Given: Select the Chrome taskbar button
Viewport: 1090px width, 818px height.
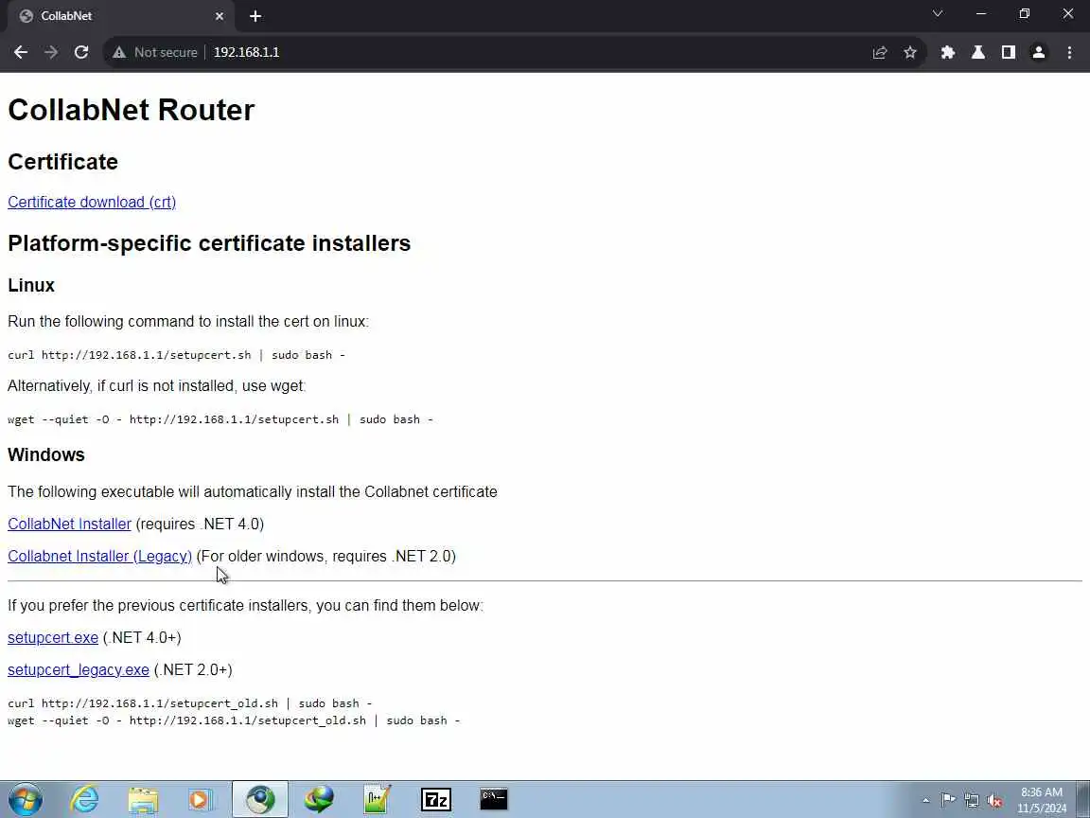Looking at the screenshot, I should [260, 800].
